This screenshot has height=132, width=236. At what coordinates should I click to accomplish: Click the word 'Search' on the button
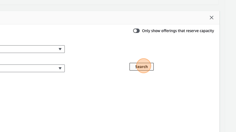pyautogui.click(x=142, y=67)
